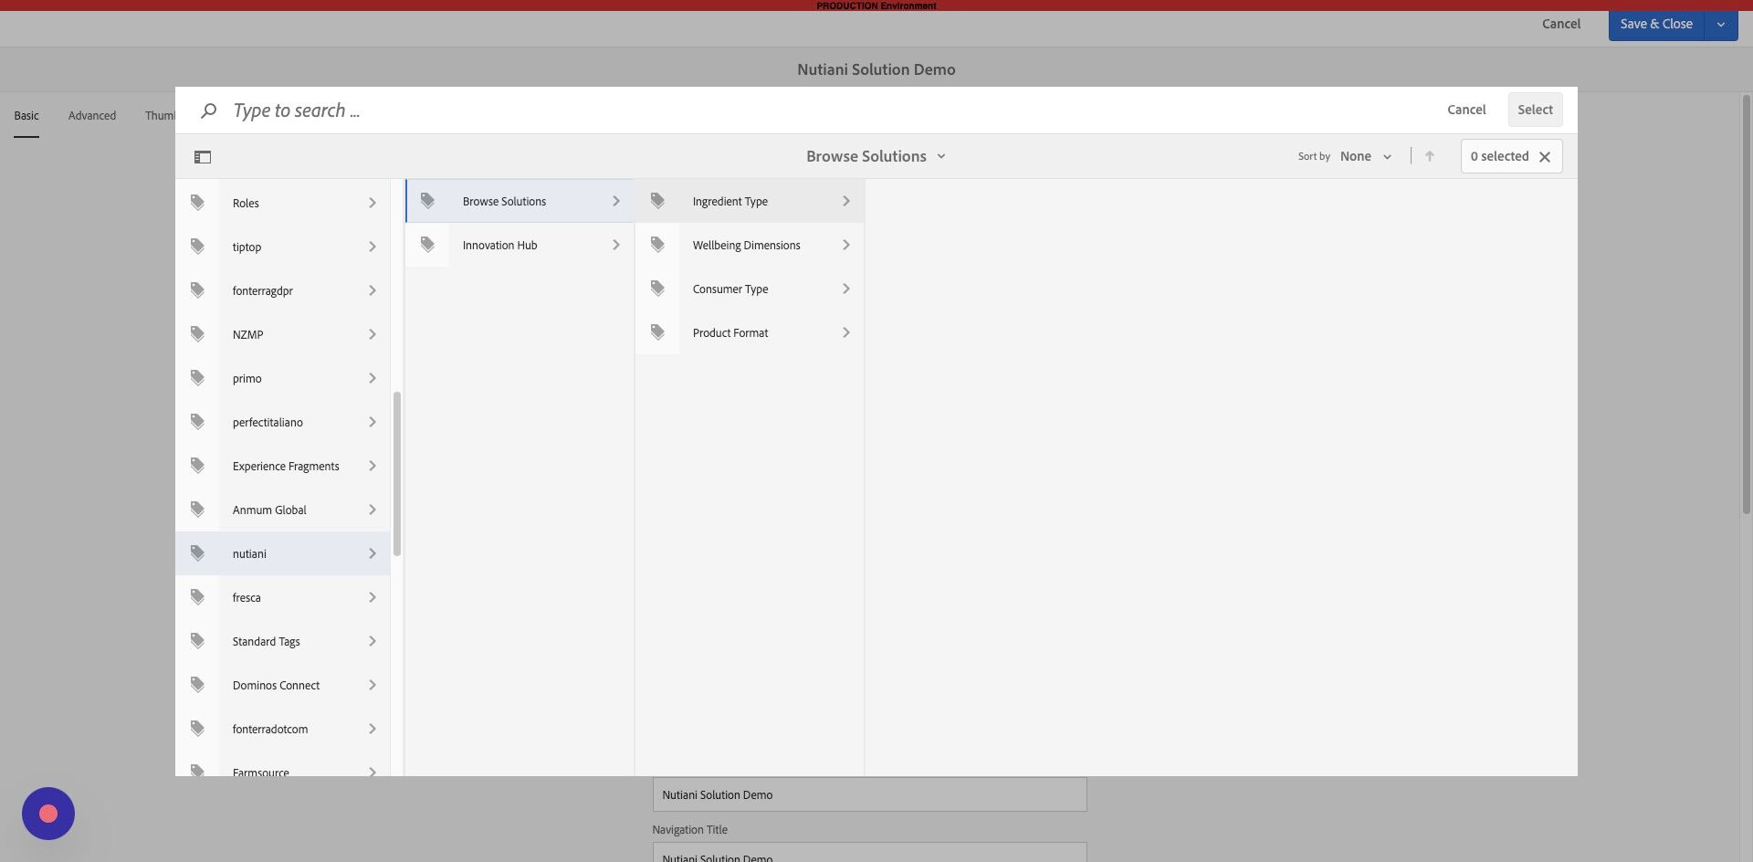This screenshot has height=862, width=1753.
Task: Click the tag icon beside Product Format
Action: pos(657,332)
